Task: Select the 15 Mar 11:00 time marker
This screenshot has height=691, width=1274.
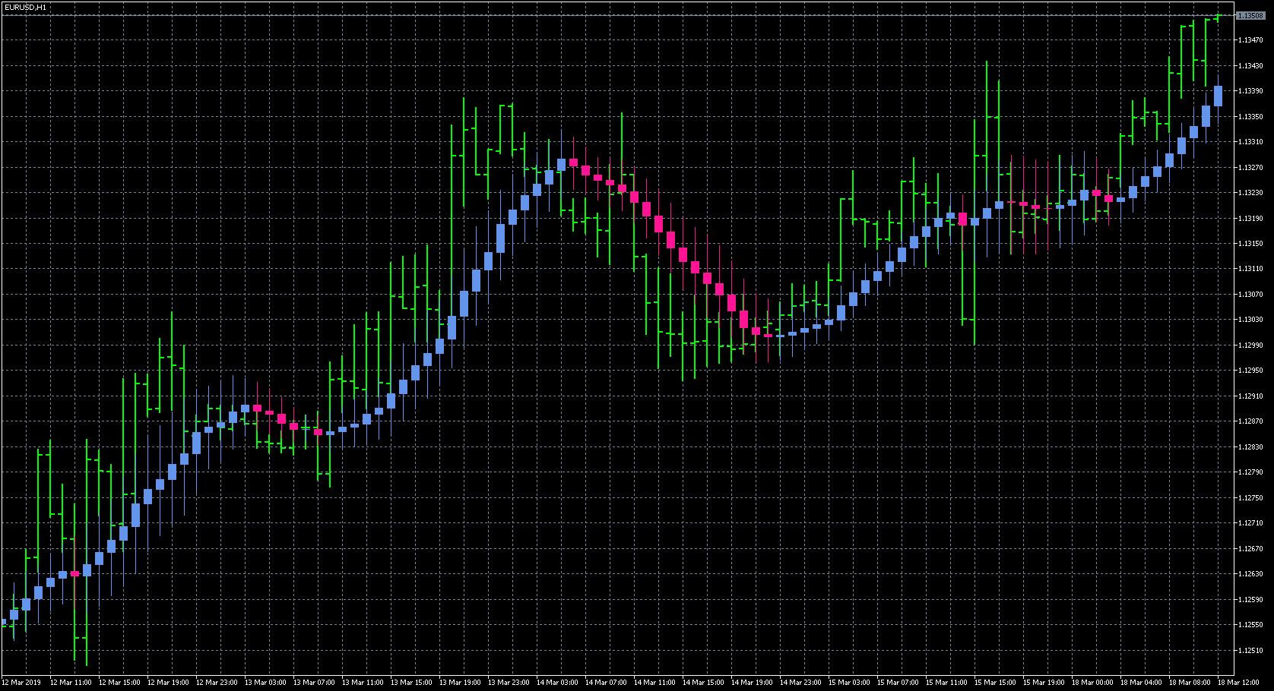Action: coord(946,683)
